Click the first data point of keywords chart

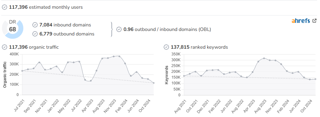(x=184, y=76)
